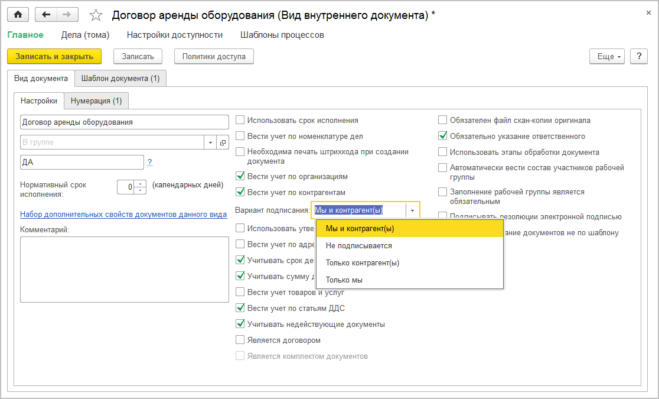
Task: Go forward with the right arrow
Action: click(x=67, y=15)
